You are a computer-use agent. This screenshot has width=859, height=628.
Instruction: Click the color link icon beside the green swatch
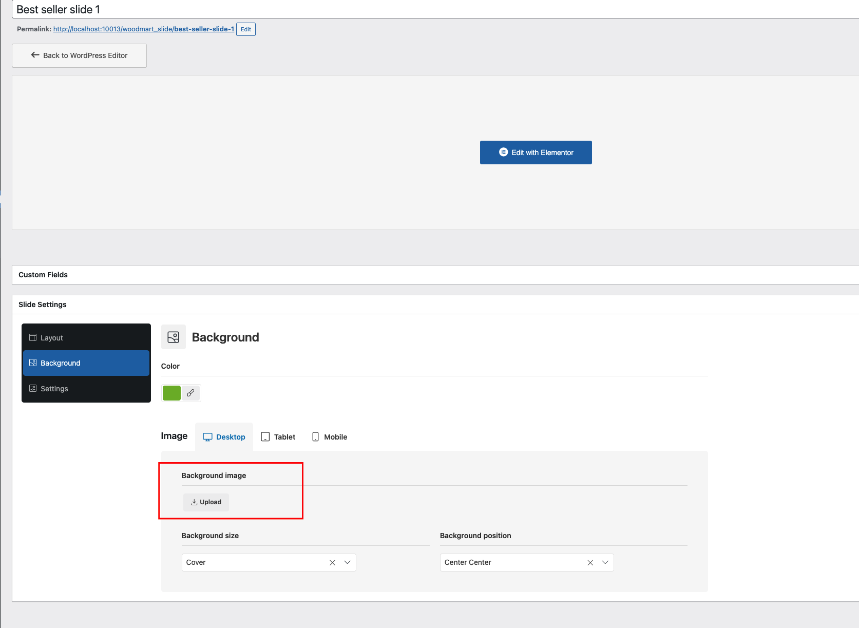pos(190,393)
